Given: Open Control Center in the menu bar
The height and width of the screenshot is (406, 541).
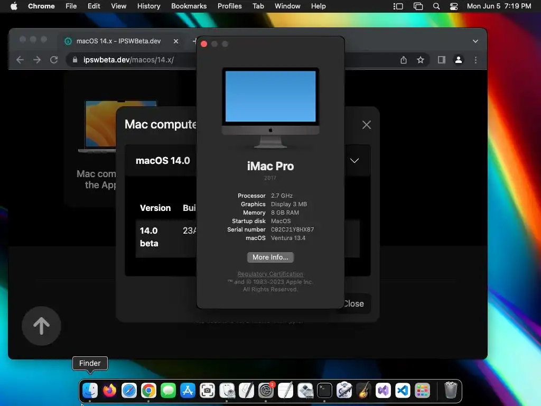Looking at the screenshot, I should 454,6.
